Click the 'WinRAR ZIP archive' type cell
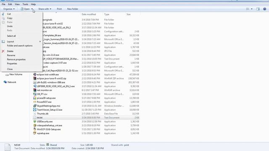 (114, 78)
